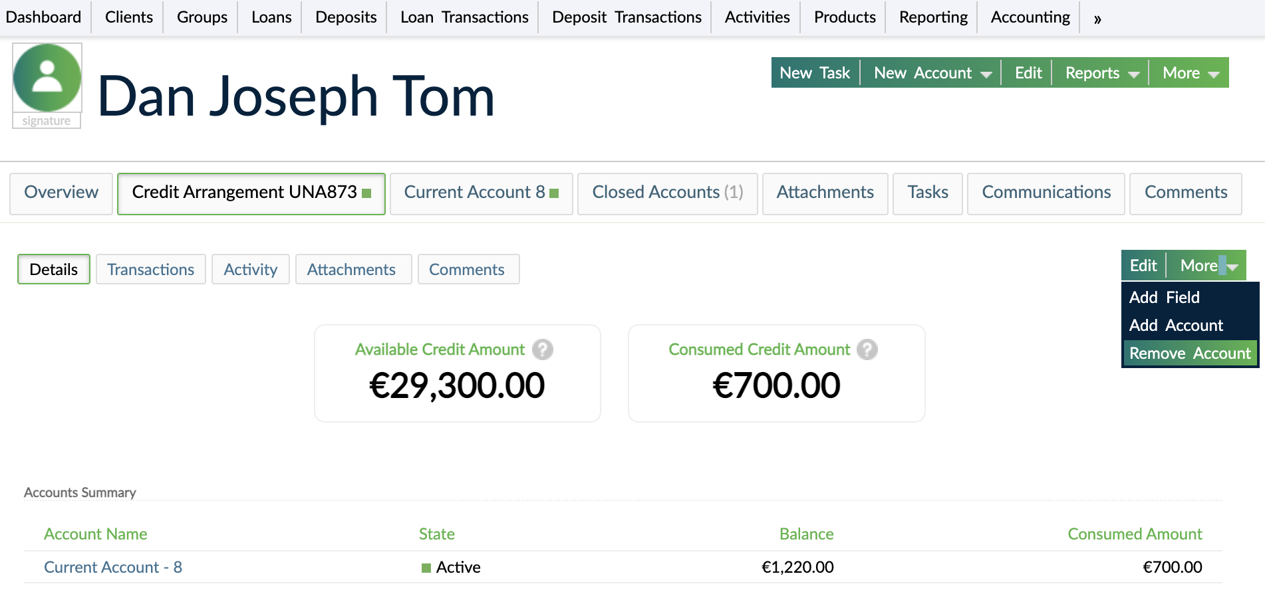The height and width of the screenshot is (594, 1265).
Task: Click the Edit button in the action bar
Action: 1028,72
